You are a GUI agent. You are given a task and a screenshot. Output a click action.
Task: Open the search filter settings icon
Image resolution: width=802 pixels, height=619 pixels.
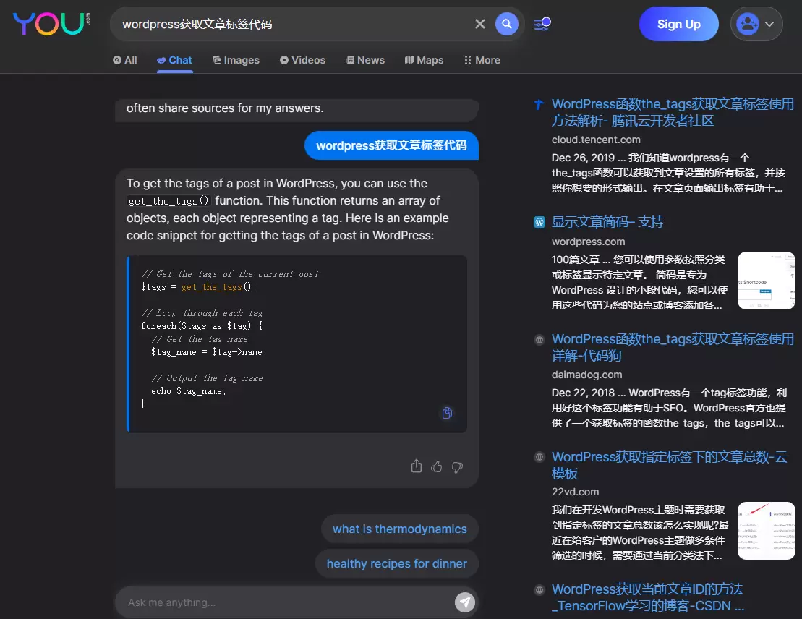click(542, 24)
